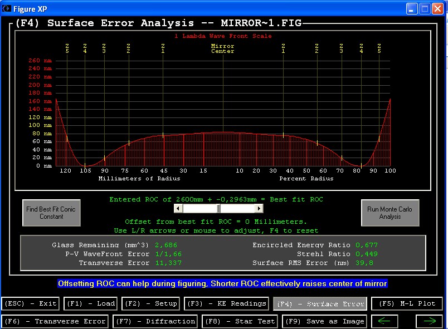The image size is (448, 329).
Task: Open (F8) - Star Test view
Action: 240,322
